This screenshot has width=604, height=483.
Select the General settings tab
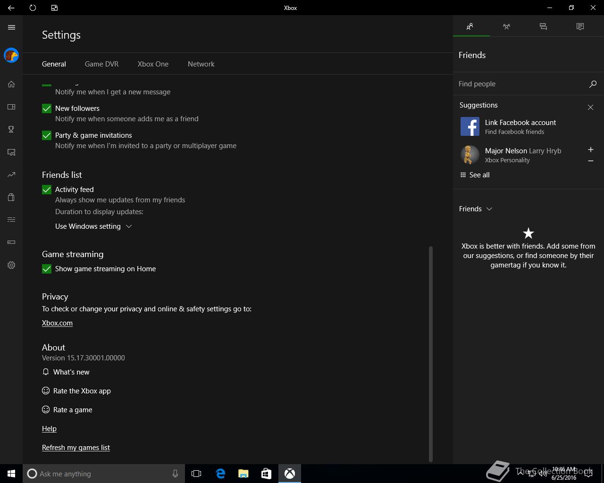click(x=54, y=64)
